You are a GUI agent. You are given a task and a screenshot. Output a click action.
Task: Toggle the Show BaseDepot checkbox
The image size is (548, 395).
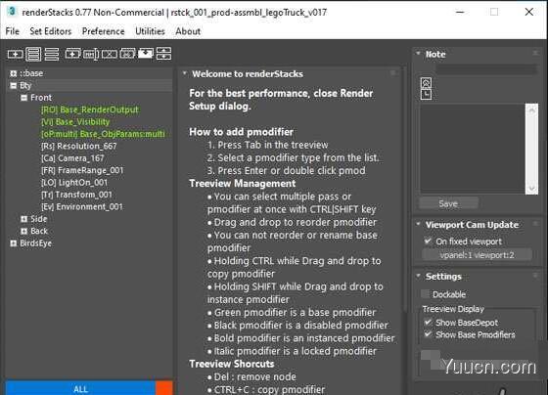(x=428, y=322)
